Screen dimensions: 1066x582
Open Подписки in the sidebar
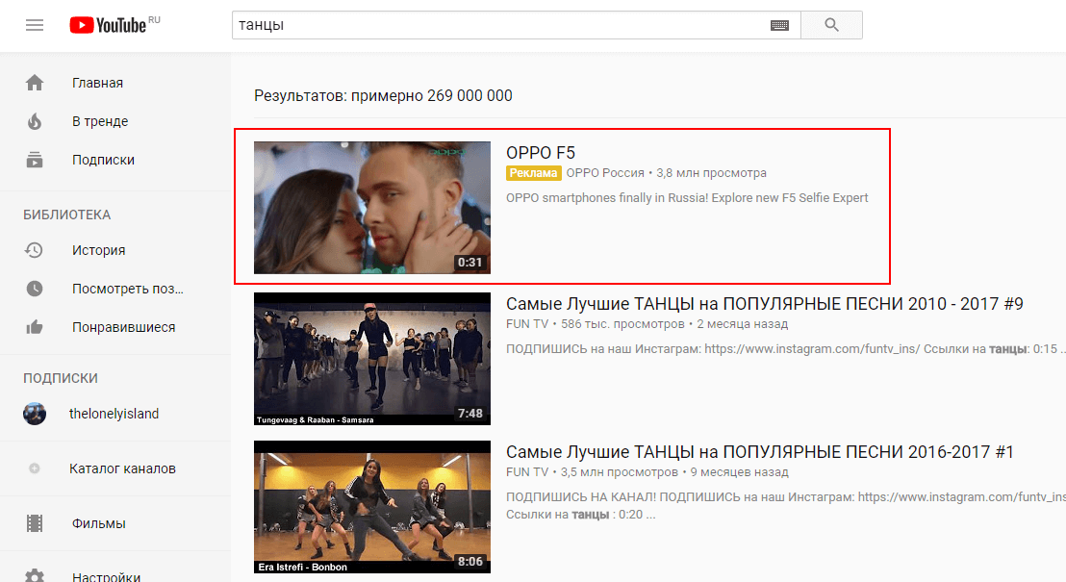(x=103, y=160)
